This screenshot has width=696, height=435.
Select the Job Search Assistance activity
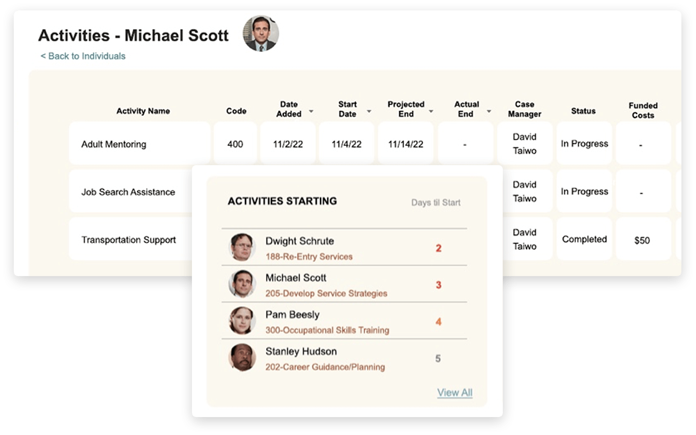point(128,192)
